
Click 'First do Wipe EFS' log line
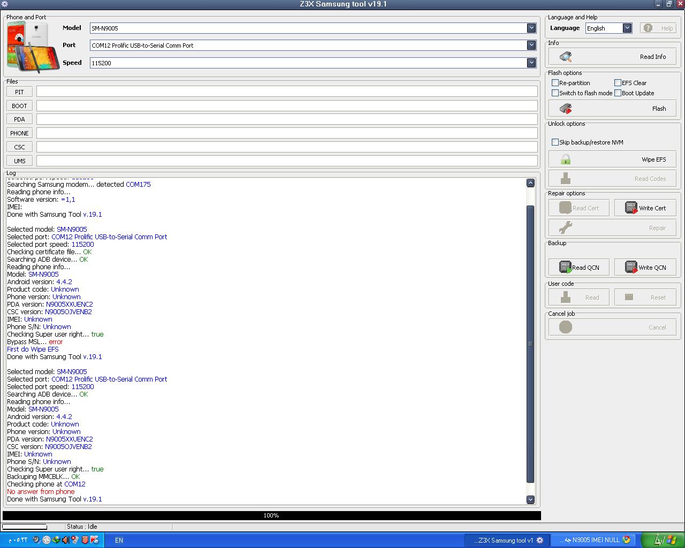pos(33,349)
